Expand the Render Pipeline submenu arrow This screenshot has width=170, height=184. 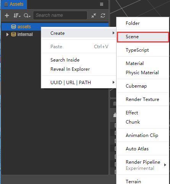[165, 165]
